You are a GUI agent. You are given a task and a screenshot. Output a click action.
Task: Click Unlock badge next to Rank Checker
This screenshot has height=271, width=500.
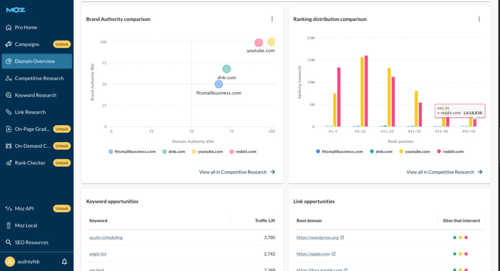click(x=62, y=163)
